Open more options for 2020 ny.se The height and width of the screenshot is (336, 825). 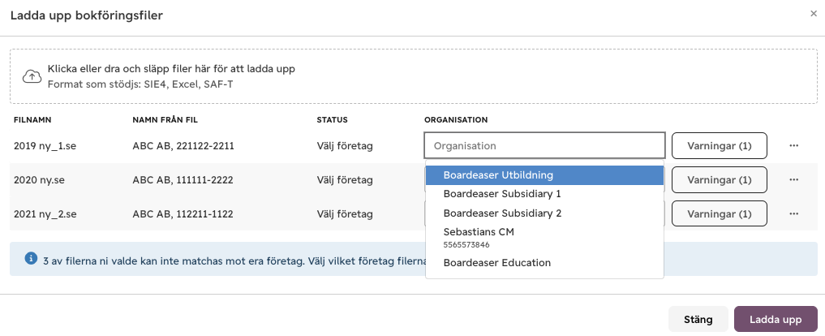(794, 180)
